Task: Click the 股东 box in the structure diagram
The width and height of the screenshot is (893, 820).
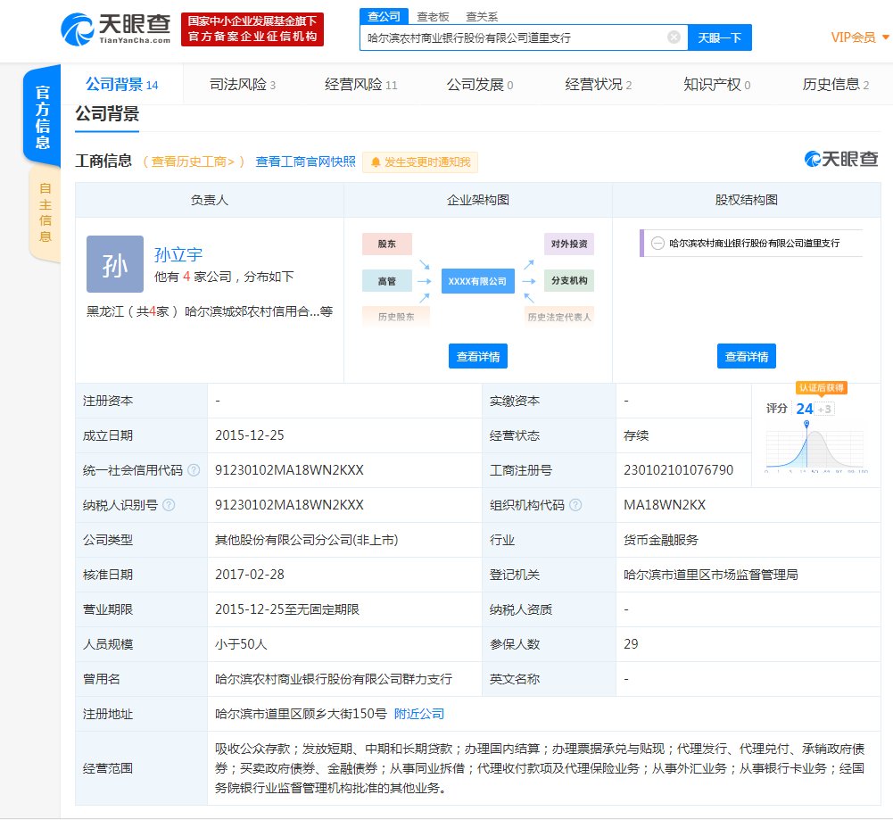Action: [386, 244]
